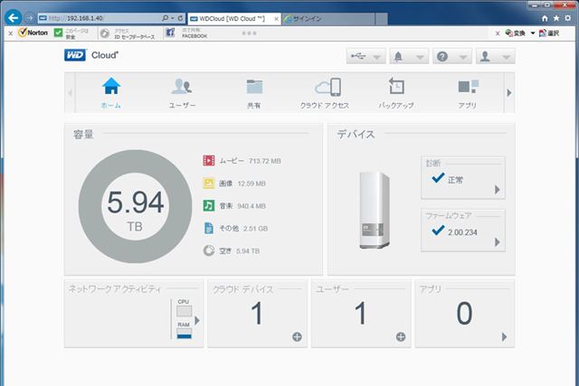Image resolution: width=579 pixels, height=386 pixels.
Task: Add a cloud device with plus icon
Action: 297,336
